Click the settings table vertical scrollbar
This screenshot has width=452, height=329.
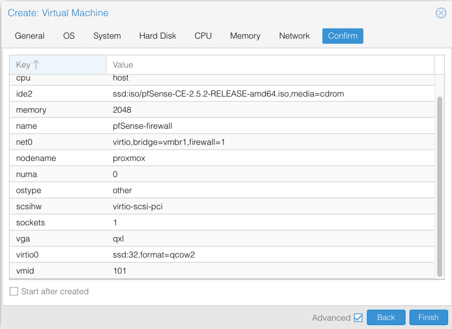[439, 185]
